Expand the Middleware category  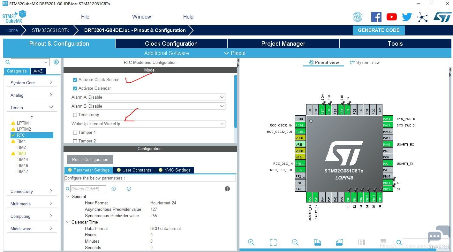(32, 229)
